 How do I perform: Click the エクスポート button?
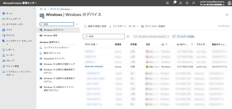click(x=118, y=26)
